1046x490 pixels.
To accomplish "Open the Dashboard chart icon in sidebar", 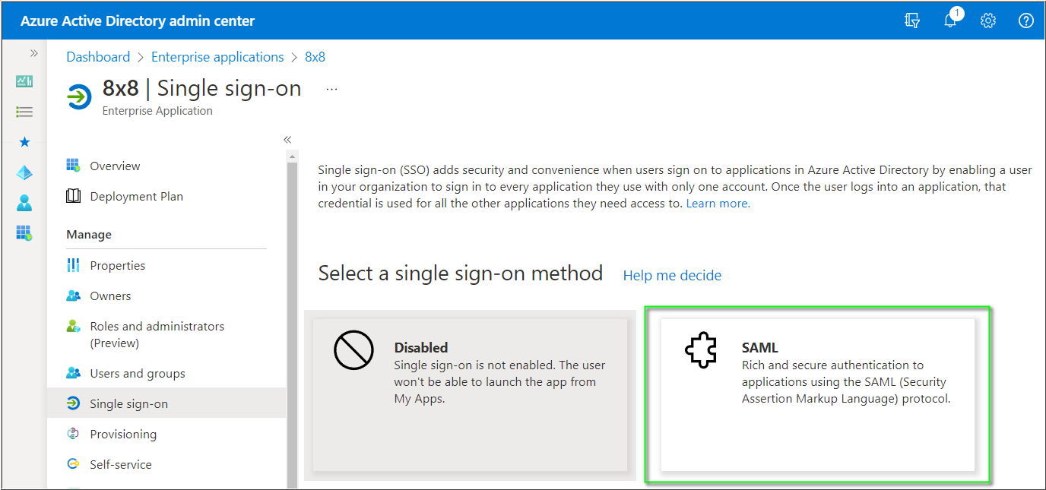I will [24, 81].
